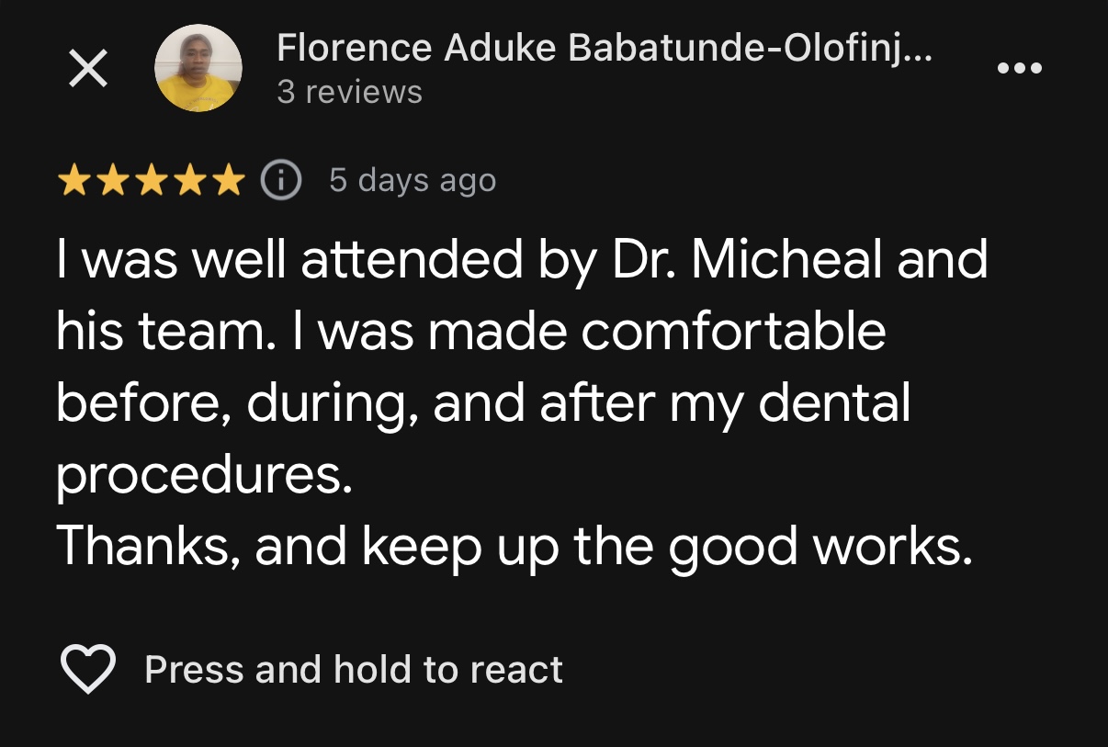
Task: Open the reviewer's profile photo
Action: pyautogui.click(x=198, y=69)
